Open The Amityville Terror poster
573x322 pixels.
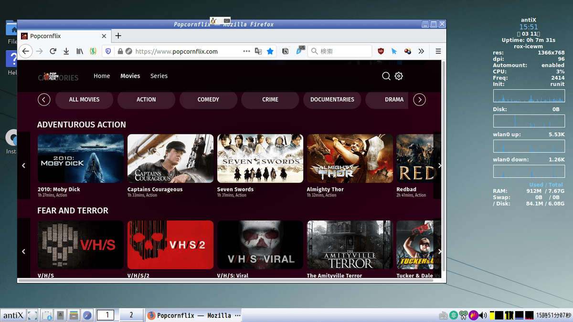(x=350, y=245)
